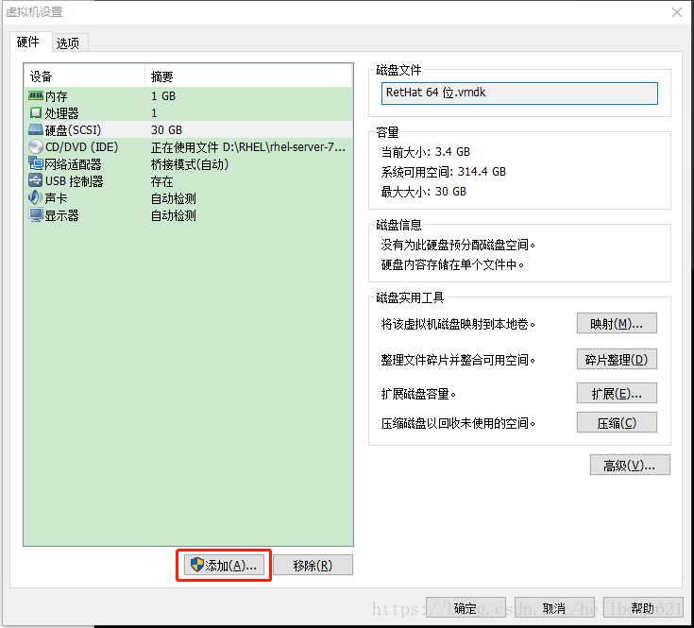Open the 高级(V)... advanced settings

[630, 466]
